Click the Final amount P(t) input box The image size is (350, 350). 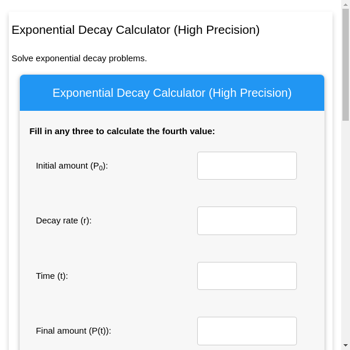pyautogui.click(x=247, y=331)
